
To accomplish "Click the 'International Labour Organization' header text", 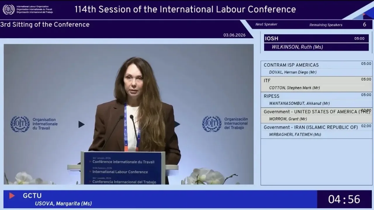I will click(32, 6).
